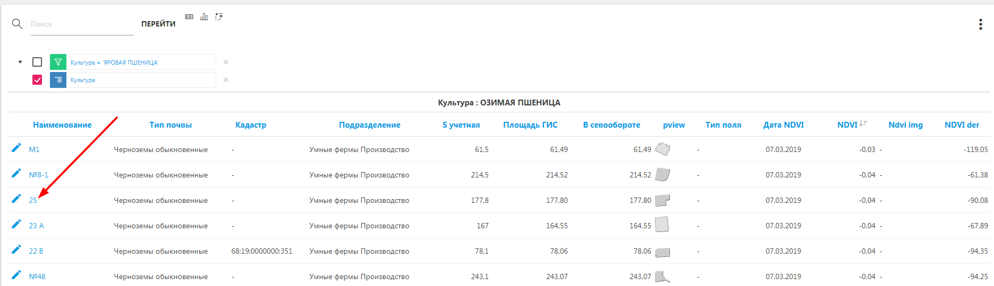The image size is (994, 286).
Task: Focus the Поиск search field
Action: (82, 24)
